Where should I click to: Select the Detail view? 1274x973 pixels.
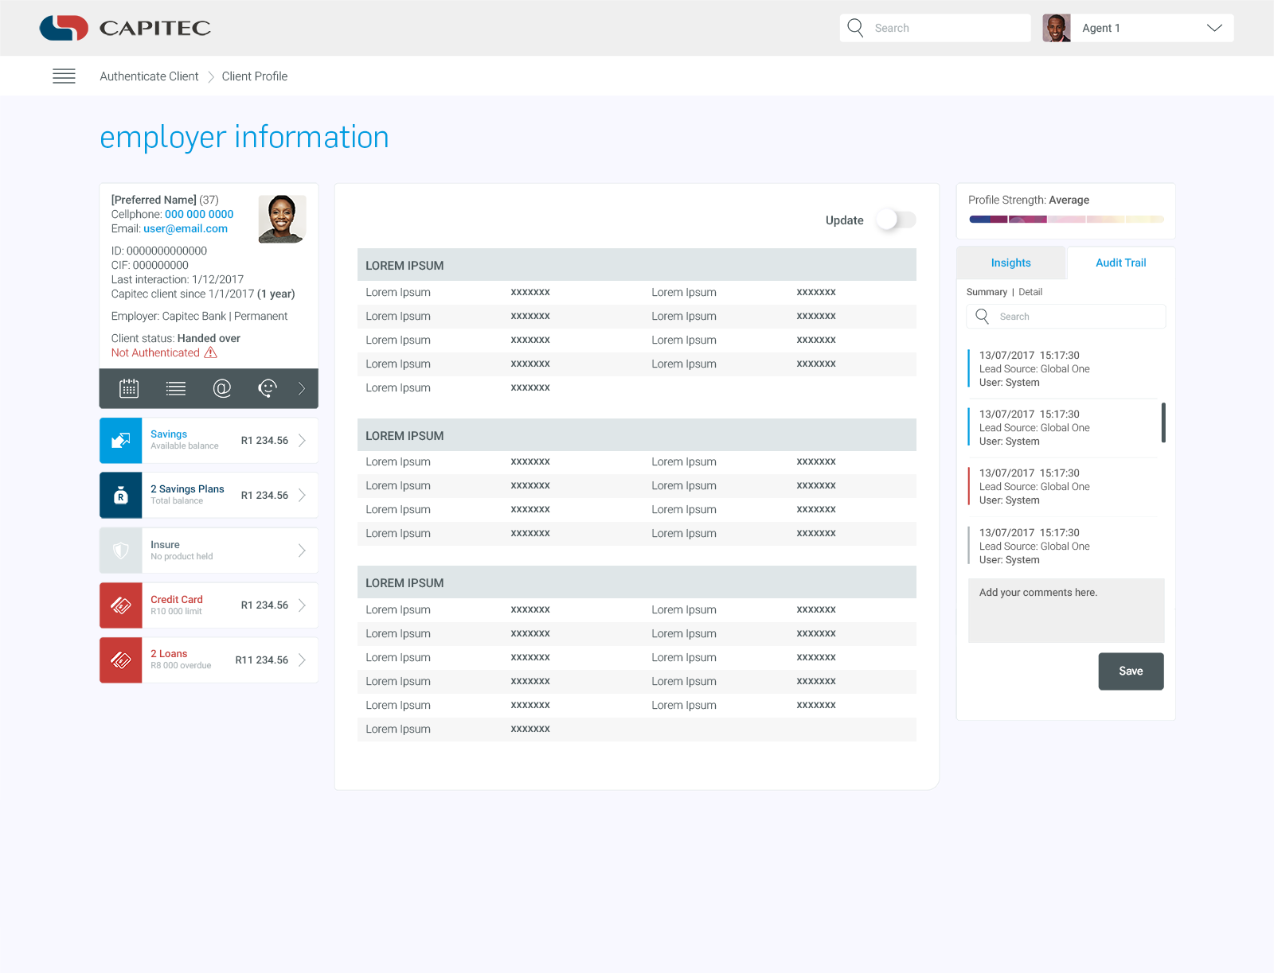[1030, 292]
